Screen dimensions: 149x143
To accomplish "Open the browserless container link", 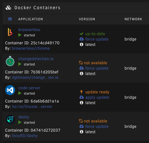I will tap(29, 30).
